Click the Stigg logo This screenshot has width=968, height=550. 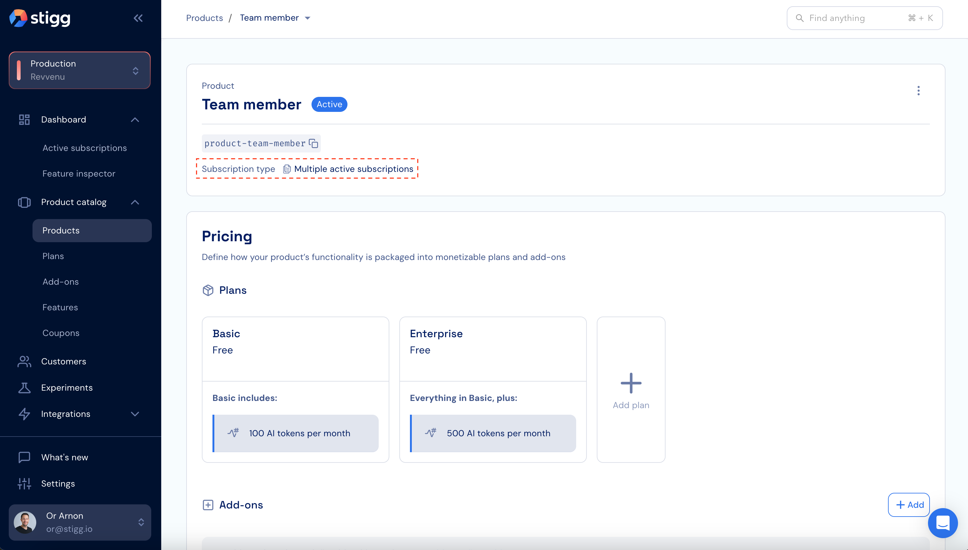pos(40,18)
